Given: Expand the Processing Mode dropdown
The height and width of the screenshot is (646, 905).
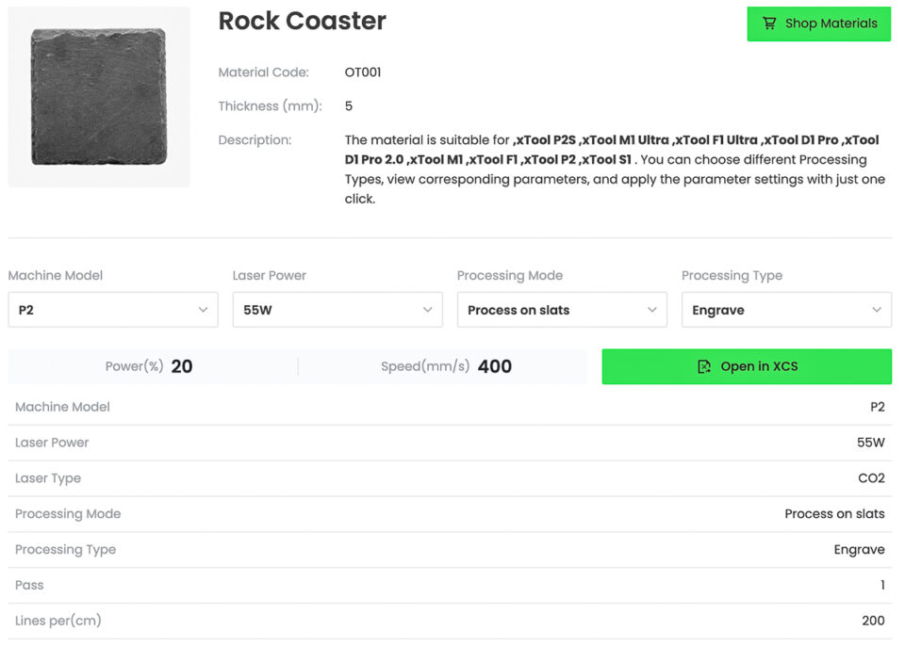Looking at the screenshot, I should [x=561, y=310].
